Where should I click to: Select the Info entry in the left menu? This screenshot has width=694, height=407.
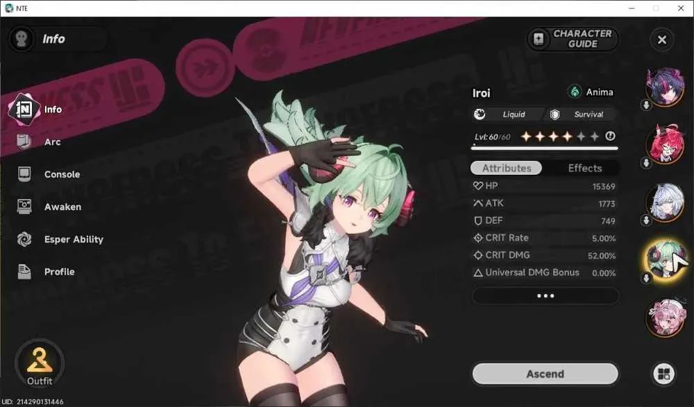[35, 110]
